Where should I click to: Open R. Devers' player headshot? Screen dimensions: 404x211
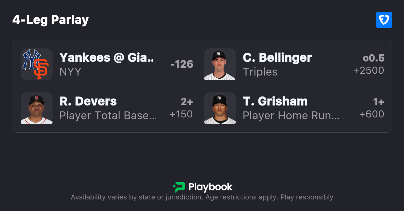tap(37, 108)
